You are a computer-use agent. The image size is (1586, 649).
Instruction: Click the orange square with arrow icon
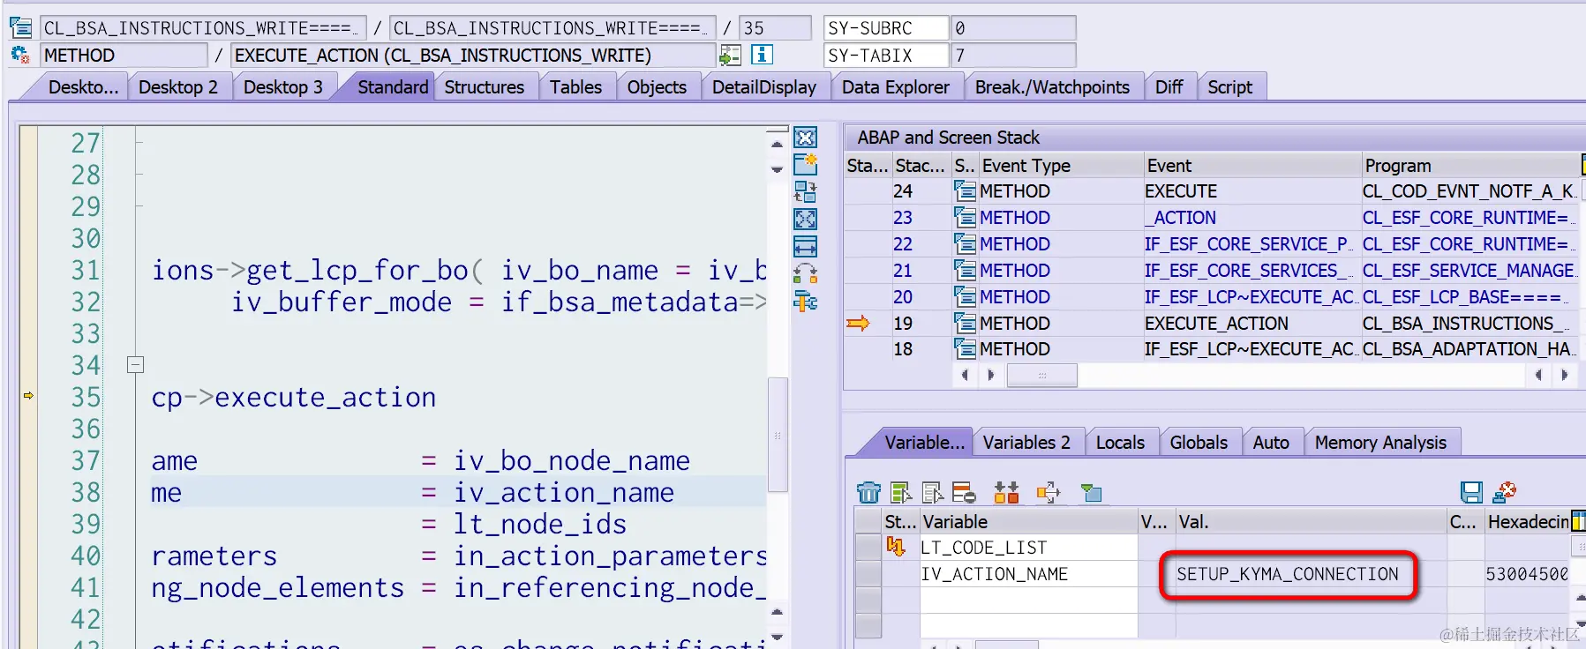click(x=1049, y=492)
